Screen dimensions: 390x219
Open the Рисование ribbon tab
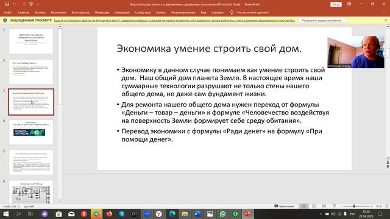(x=58, y=12)
